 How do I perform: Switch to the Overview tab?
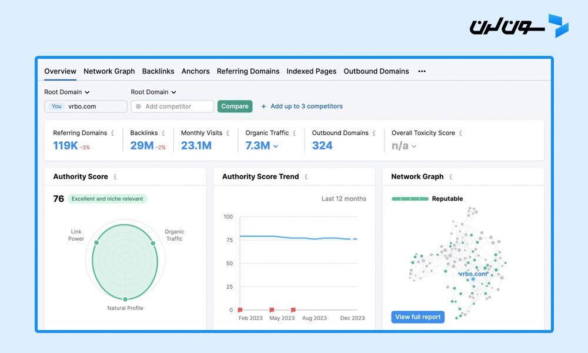click(x=61, y=71)
